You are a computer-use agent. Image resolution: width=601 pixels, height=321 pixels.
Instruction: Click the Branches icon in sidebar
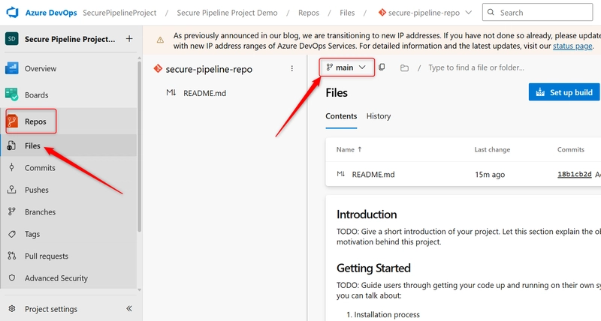(11, 211)
